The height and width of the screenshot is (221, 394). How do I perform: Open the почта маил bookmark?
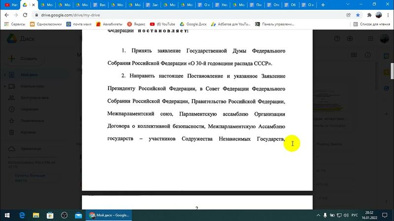tap(79, 24)
